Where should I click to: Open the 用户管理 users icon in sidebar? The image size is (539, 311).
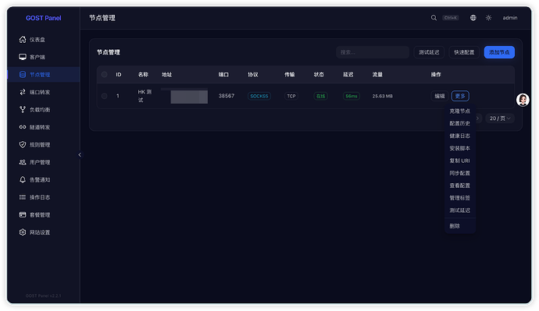(23, 162)
